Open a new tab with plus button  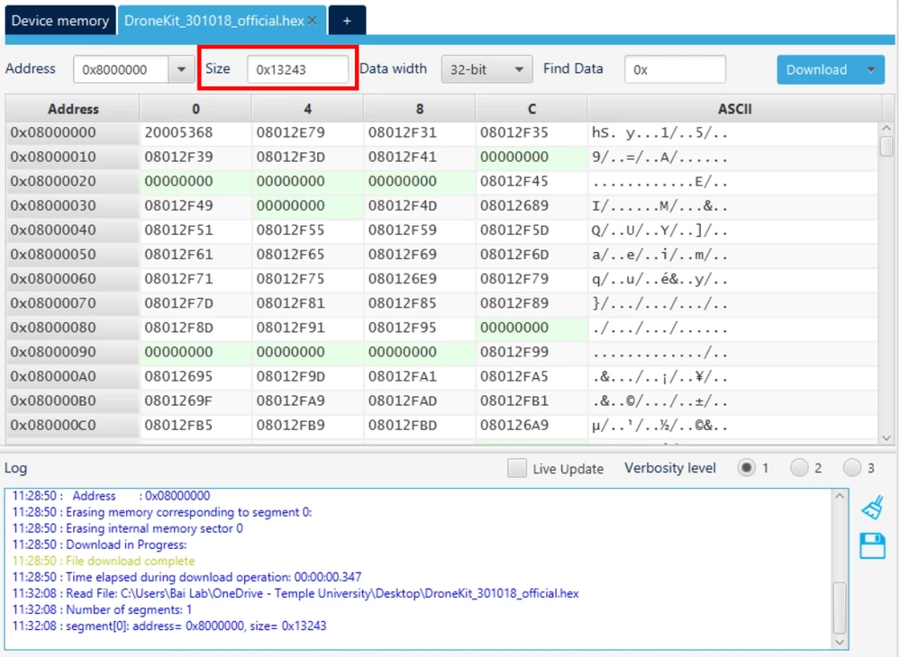pyautogui.click(x=347, y=21)
